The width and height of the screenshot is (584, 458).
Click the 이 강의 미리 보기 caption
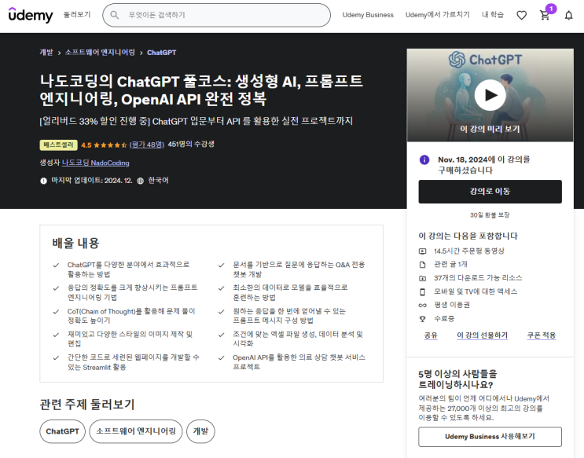tap(490, 129)
